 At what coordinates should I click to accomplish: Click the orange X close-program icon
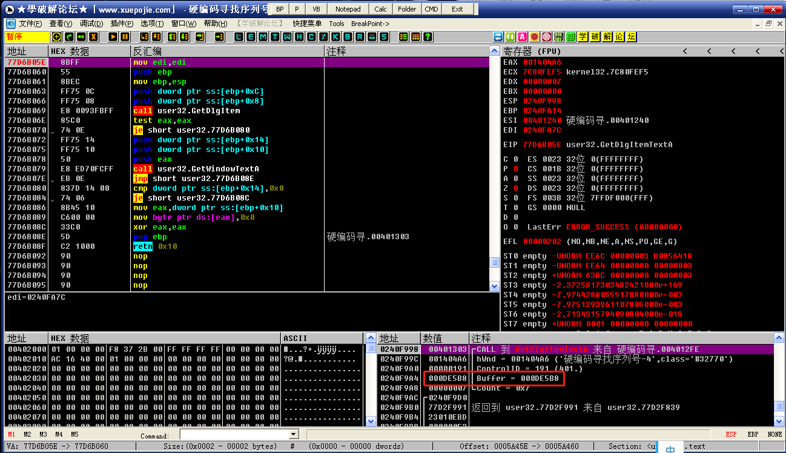click(x=94, y=37)
